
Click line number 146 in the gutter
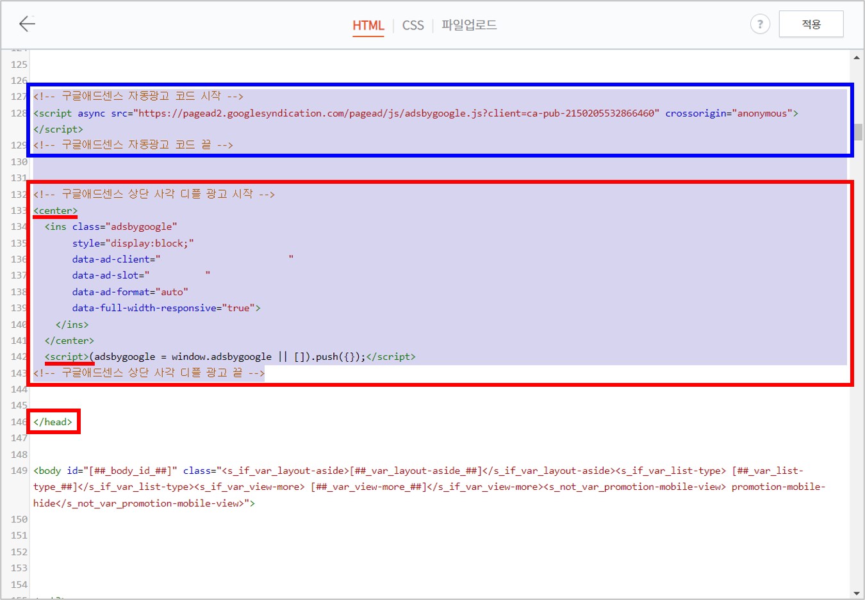click(19, 421)
